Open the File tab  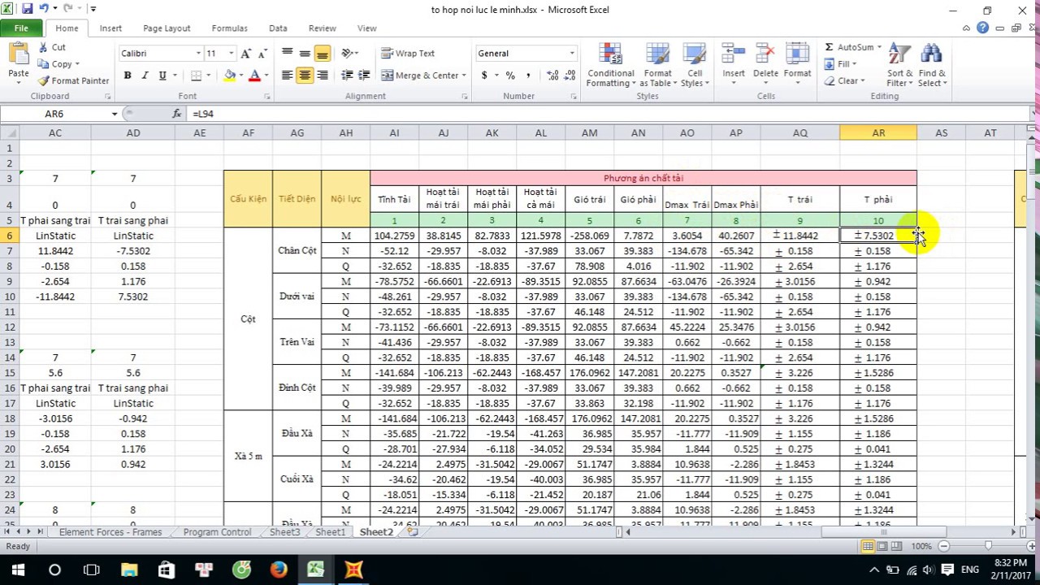pyautogui.click(x=21, y=28)
